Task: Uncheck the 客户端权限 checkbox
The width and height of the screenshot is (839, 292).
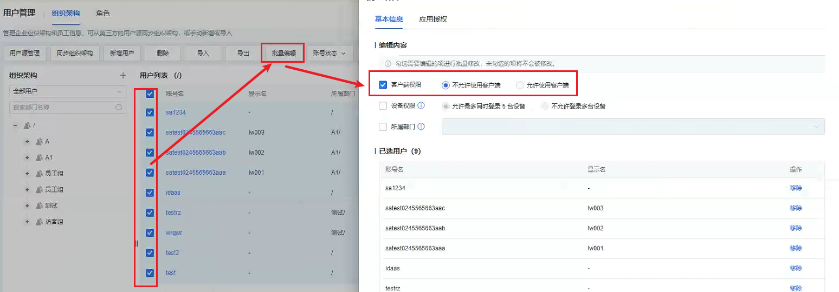Action: (x=383, y=85)
